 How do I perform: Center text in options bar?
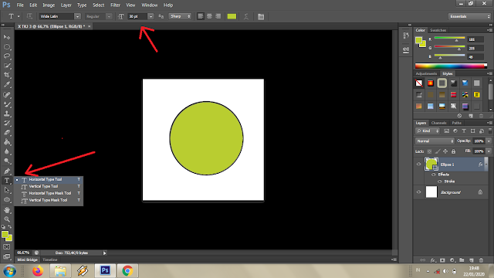coord(209,16)
